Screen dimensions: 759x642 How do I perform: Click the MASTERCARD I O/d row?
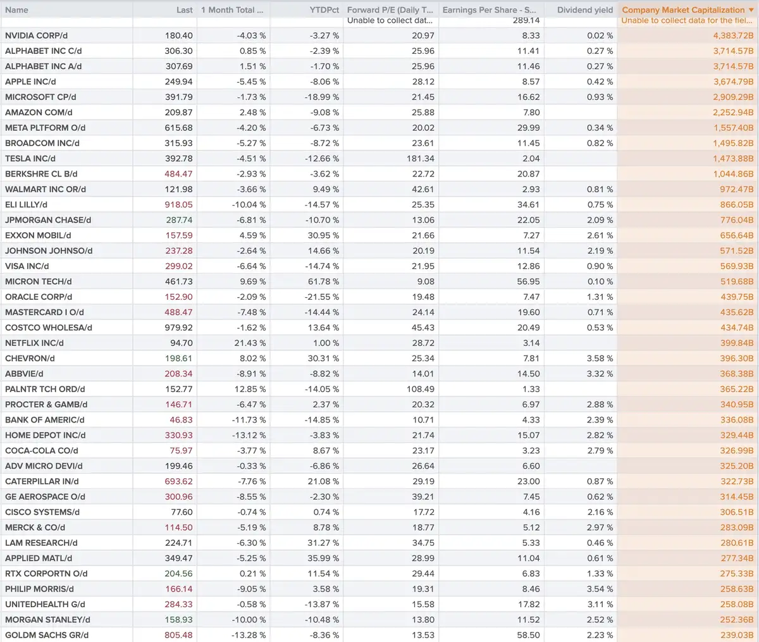click(379, 312)
